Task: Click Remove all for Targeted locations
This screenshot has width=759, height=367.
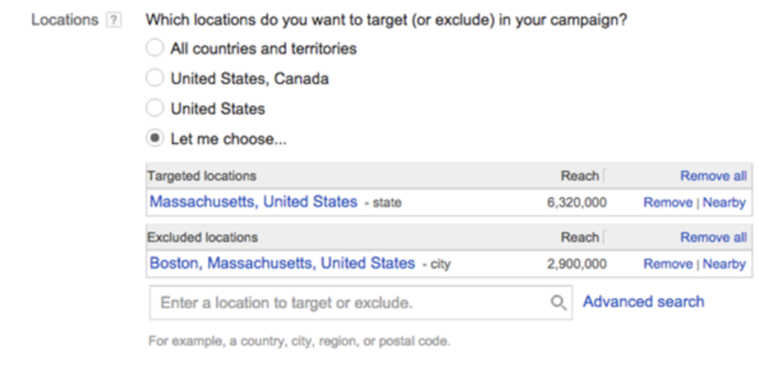Action: 714,176
